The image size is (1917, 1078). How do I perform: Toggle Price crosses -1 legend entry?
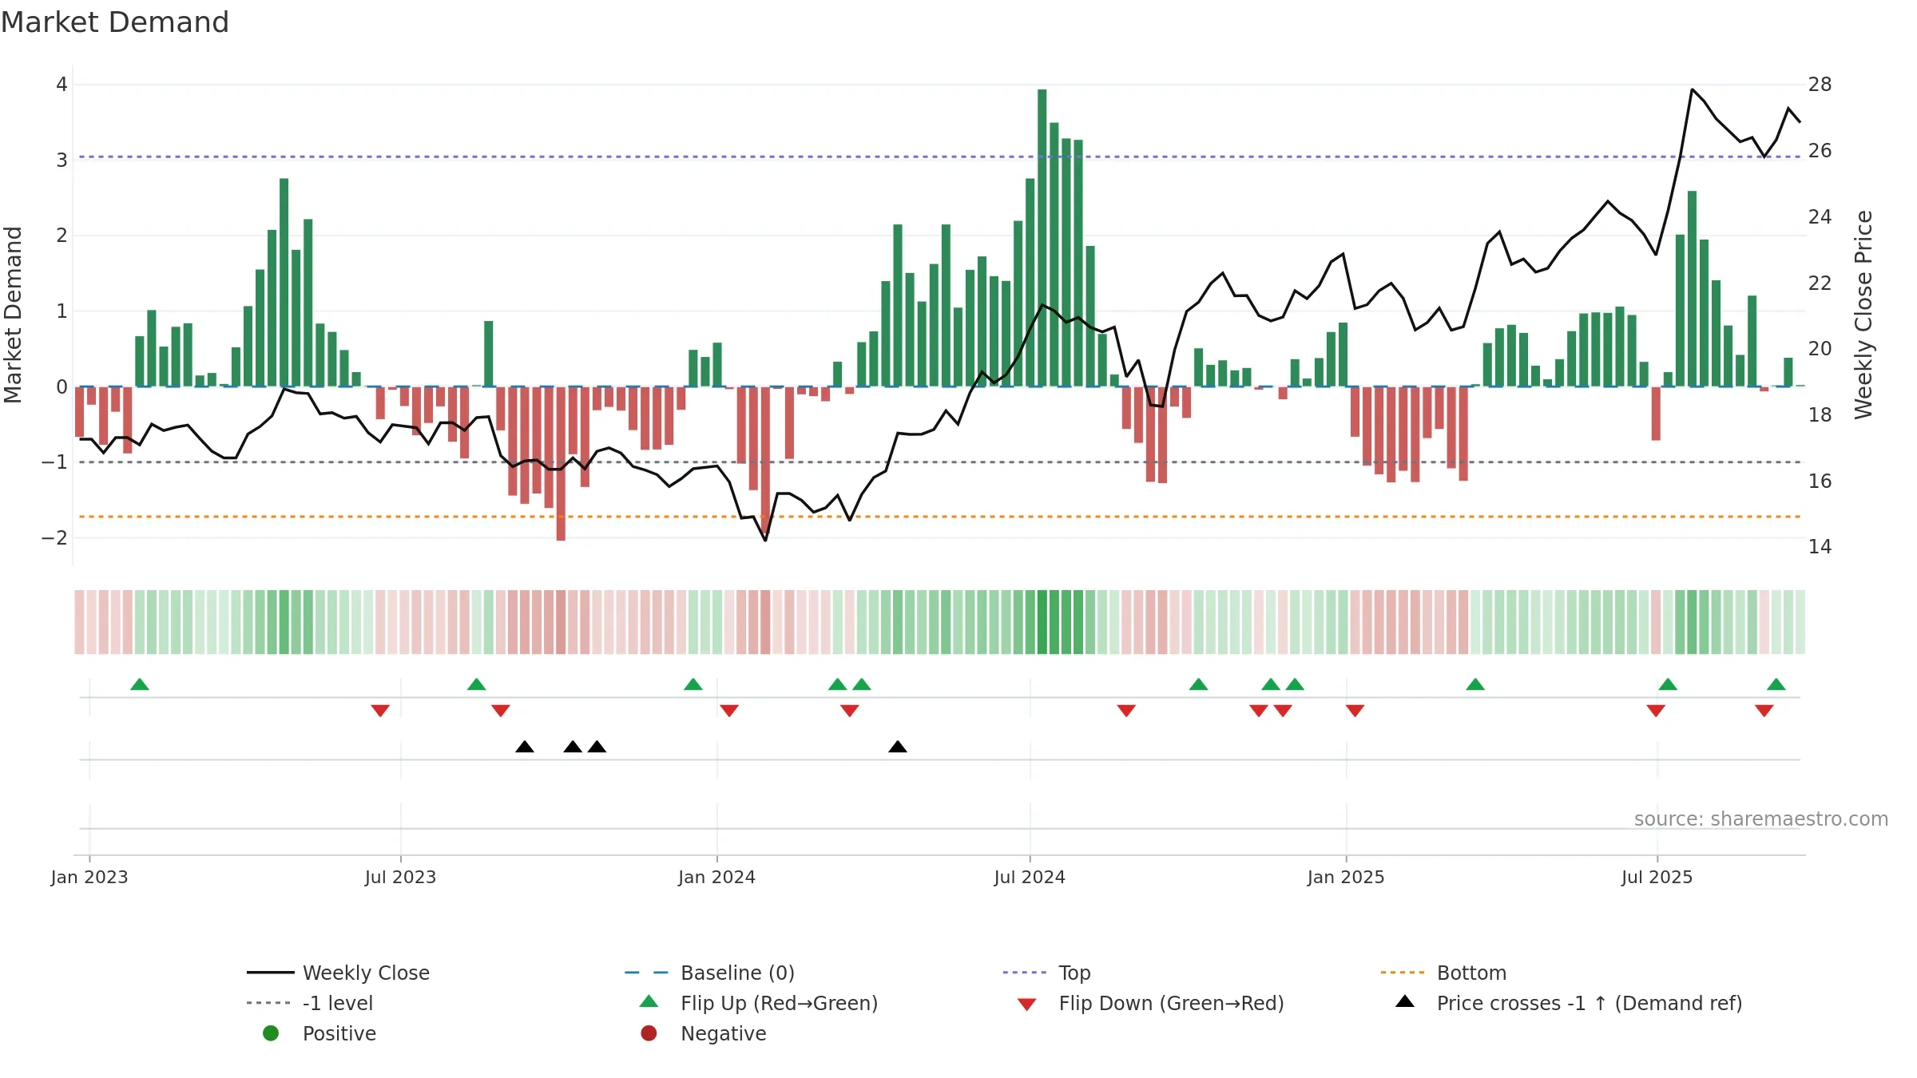pos(1568,1003)
